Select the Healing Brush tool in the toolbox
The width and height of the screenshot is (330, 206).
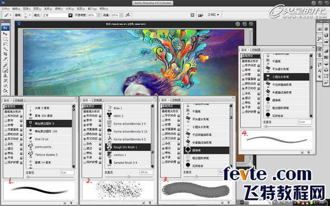click(5, 65)
